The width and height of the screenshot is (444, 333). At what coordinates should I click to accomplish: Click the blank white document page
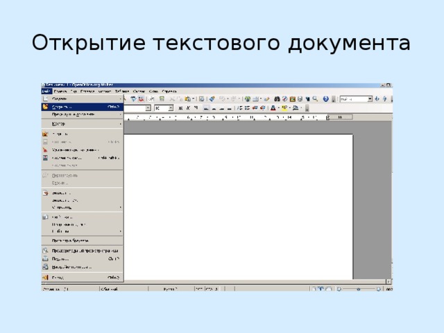(239, 207)
